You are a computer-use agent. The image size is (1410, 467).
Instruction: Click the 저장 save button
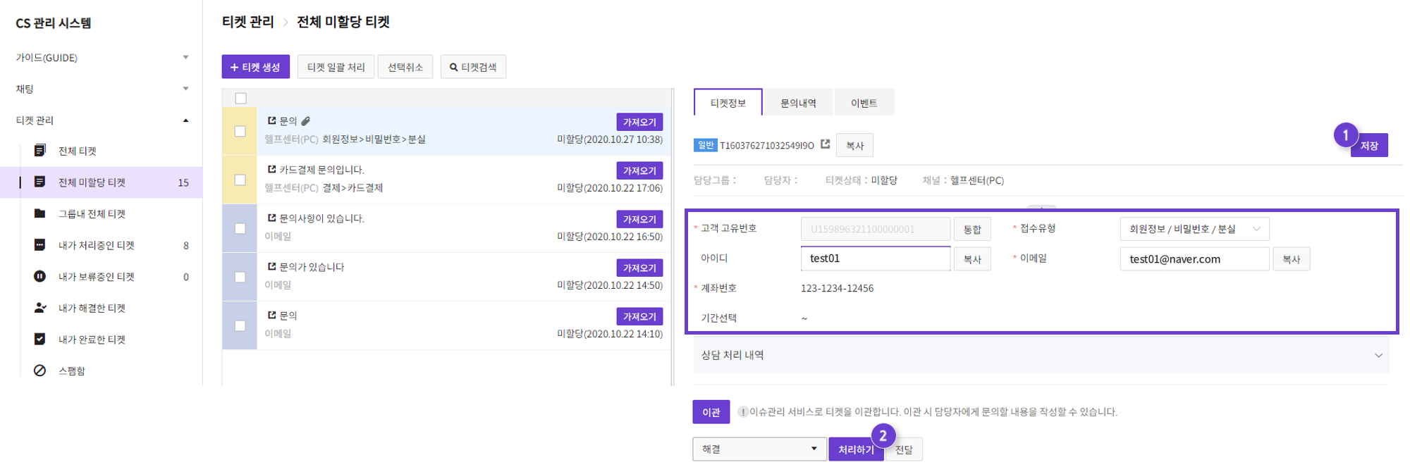1369,146
